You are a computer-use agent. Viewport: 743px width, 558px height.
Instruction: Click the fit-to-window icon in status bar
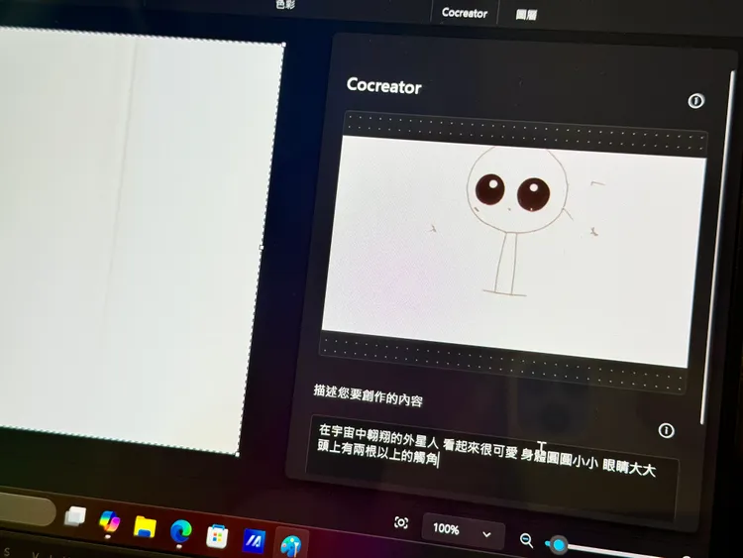[401, 522]
